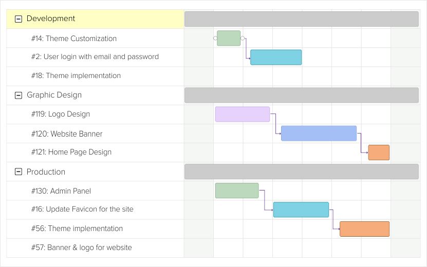Click the left dependency handle on Theme Customization bar
The image size is (427, 267).
(215, 39)
